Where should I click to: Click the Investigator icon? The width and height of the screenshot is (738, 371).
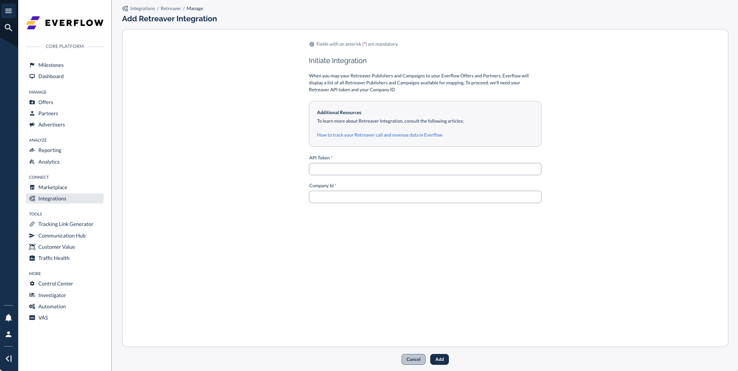pyautogui.click(x=32, y=295)
